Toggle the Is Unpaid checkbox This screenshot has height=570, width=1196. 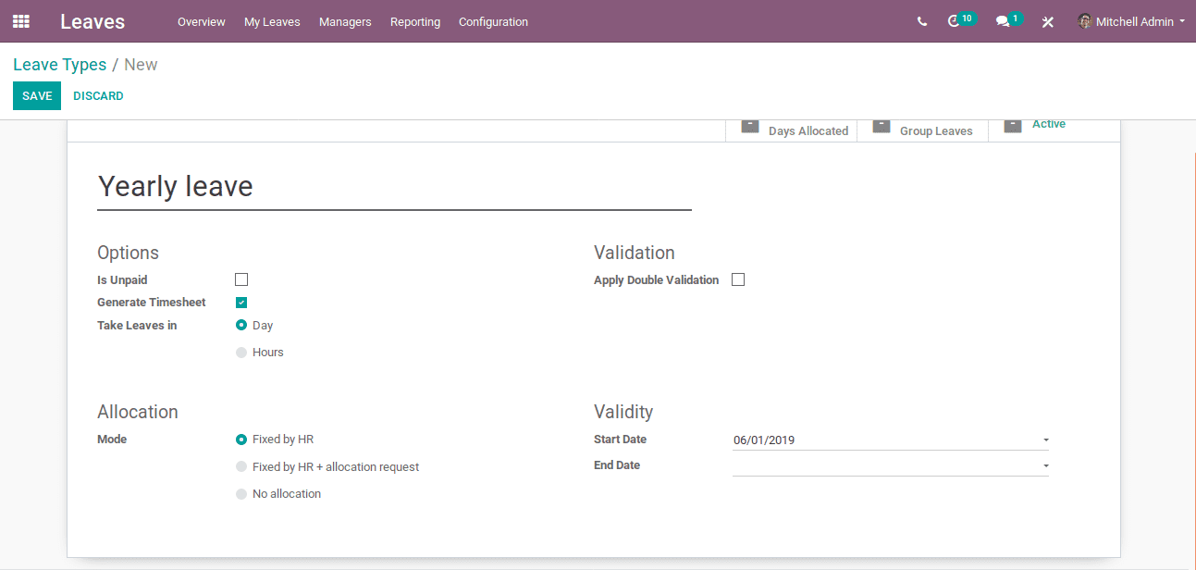point(241,279)
